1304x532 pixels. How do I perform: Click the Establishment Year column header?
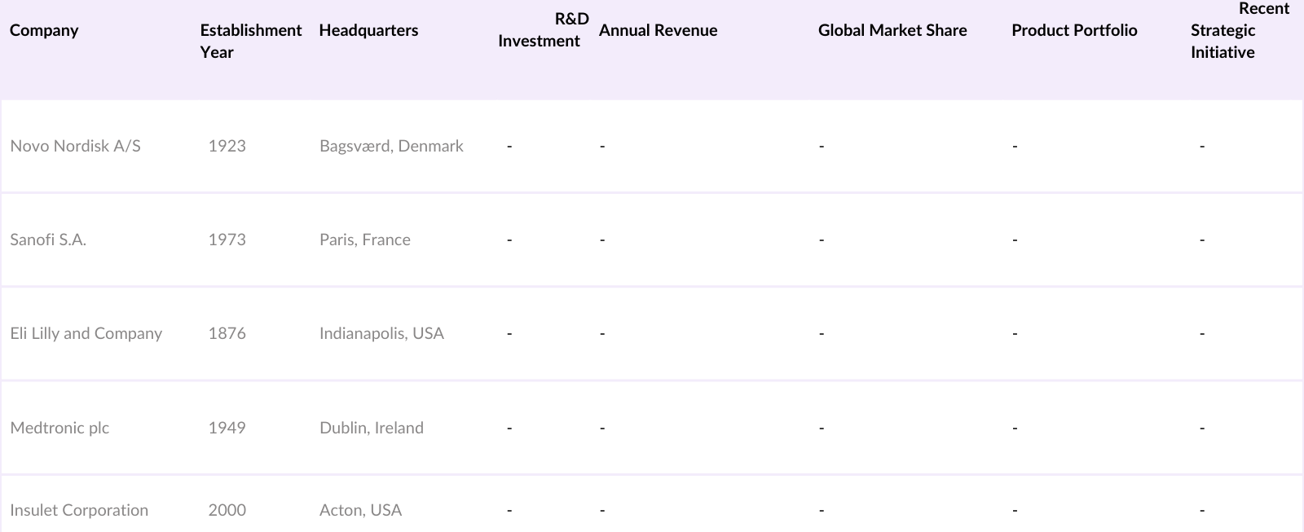point(251,41)
